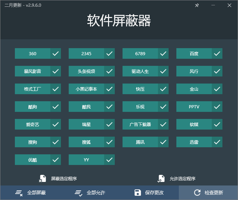This screenshot has width=238, height=200.
Task: Uncheck the 酷狗 checkmark
Action: pos(56,107)
